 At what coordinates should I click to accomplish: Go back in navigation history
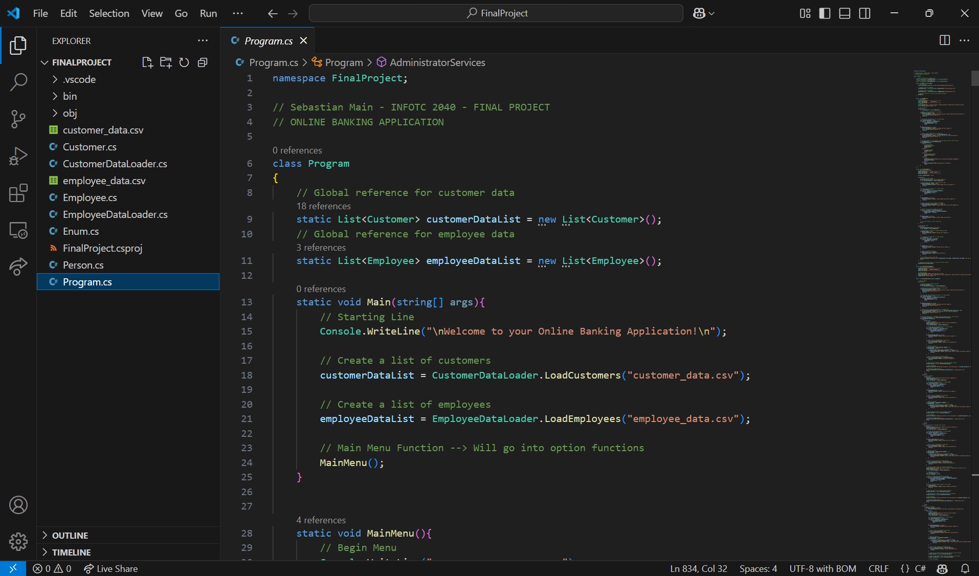click(273, 13)
